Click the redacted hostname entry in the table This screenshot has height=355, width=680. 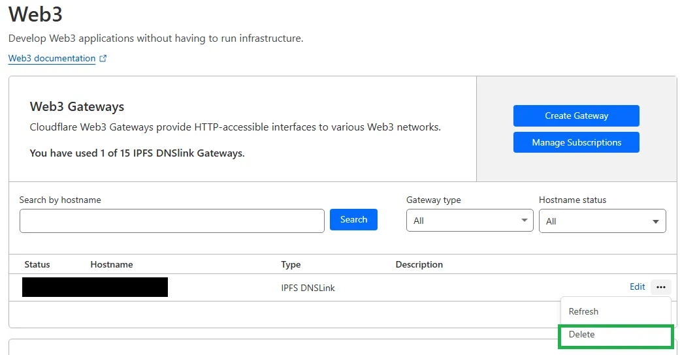pyautogui.click(x=95, y=287)
